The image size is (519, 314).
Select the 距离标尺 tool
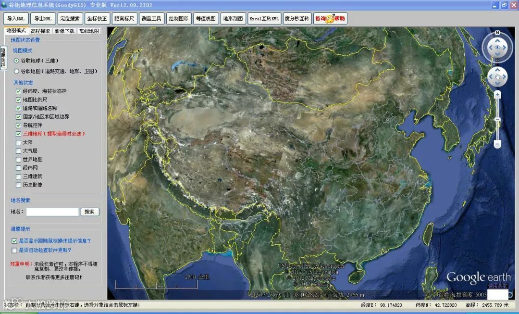124,19
